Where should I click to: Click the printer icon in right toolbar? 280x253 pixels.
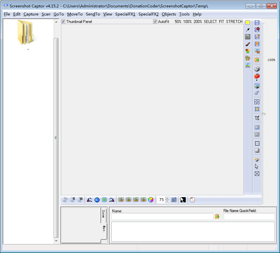257,69
